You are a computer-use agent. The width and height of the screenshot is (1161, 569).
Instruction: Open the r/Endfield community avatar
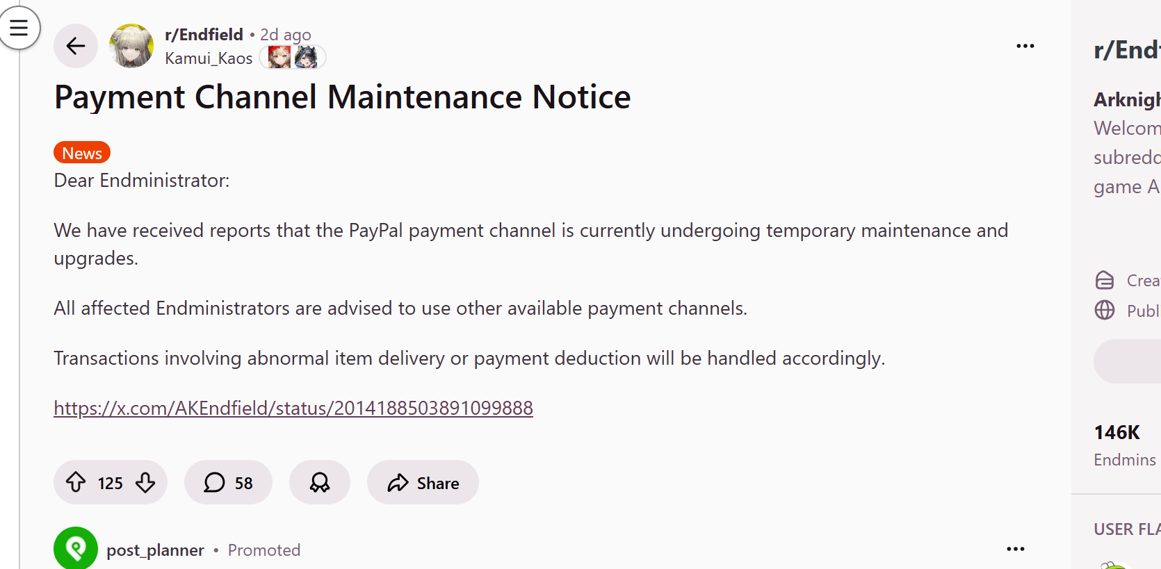click(131, 46)
